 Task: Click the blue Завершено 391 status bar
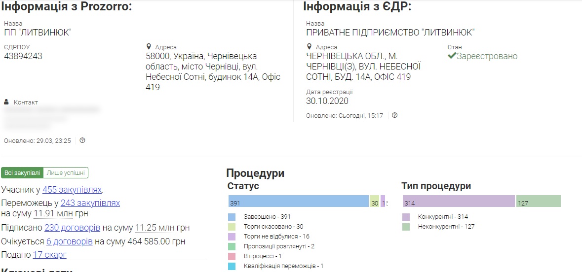coord(299,201)
